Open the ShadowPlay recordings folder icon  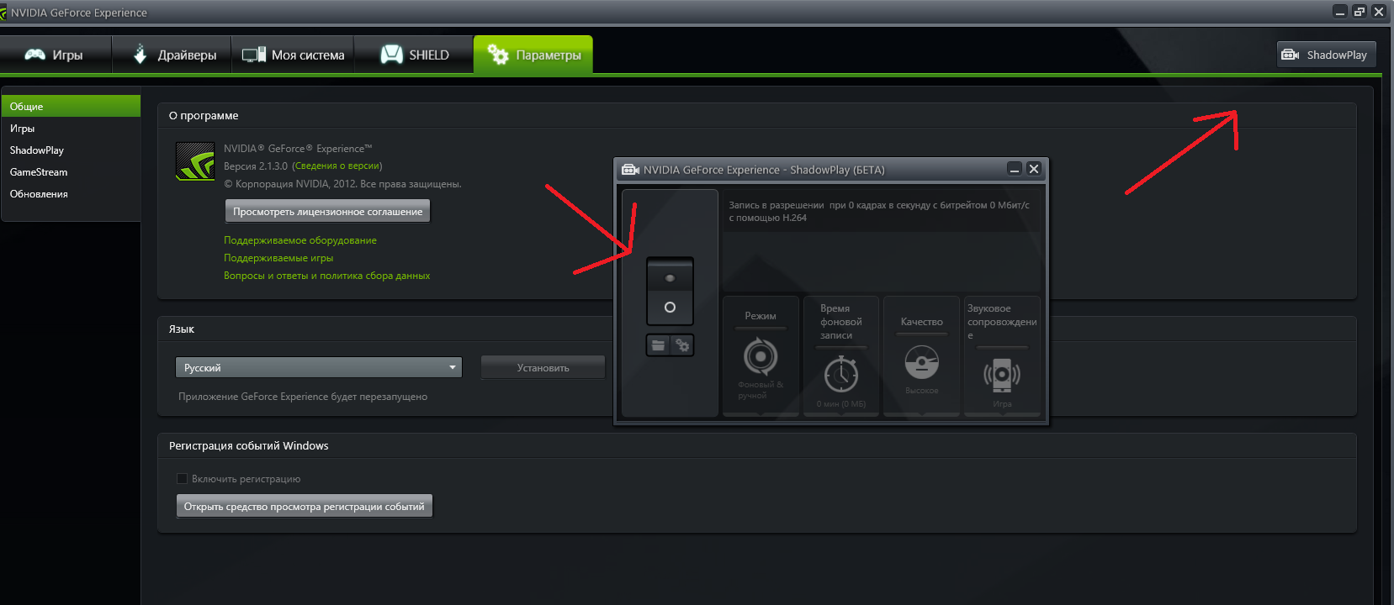tap(658, 345)
